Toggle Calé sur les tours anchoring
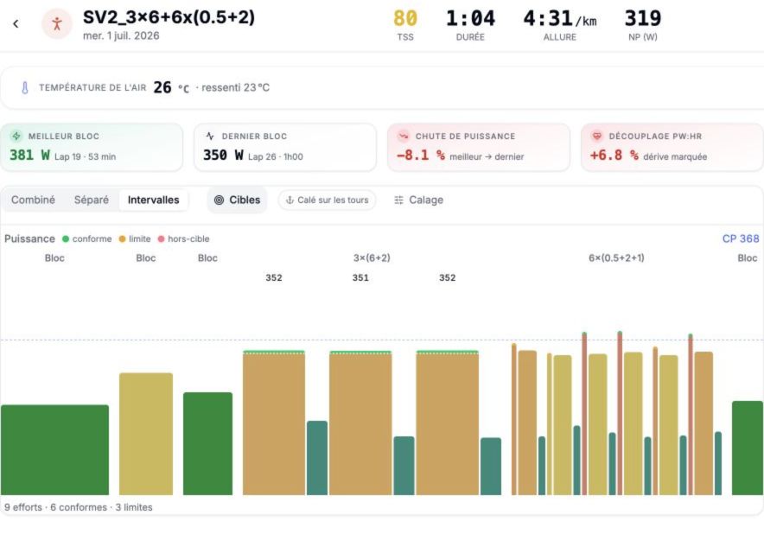The image size is (764, 553). pos(327,200)
